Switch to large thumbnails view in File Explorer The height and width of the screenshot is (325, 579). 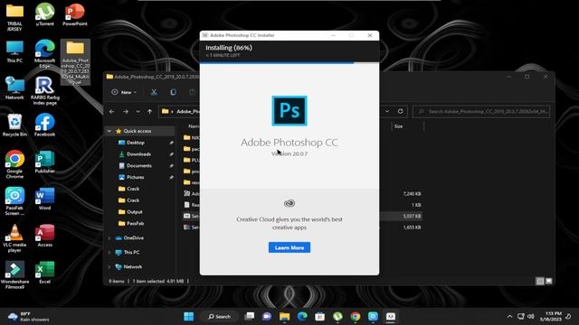[549, 281]
